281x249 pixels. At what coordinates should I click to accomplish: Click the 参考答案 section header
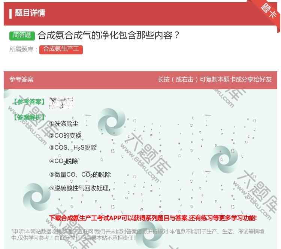tap(21, 79)
